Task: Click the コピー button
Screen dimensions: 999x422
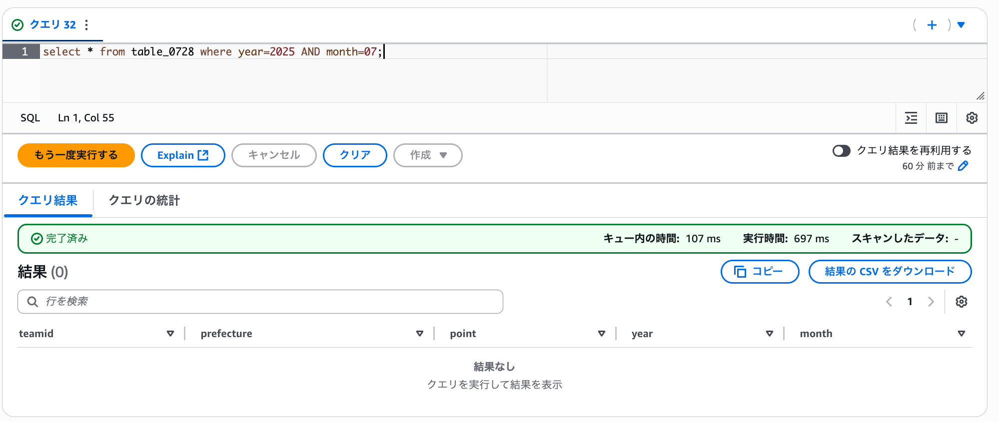Action: [x=760, y=272]
